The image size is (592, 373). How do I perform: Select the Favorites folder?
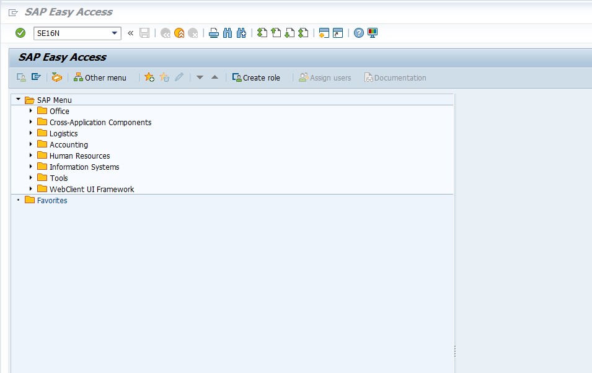pyautogui.click(x=52, y=201)
